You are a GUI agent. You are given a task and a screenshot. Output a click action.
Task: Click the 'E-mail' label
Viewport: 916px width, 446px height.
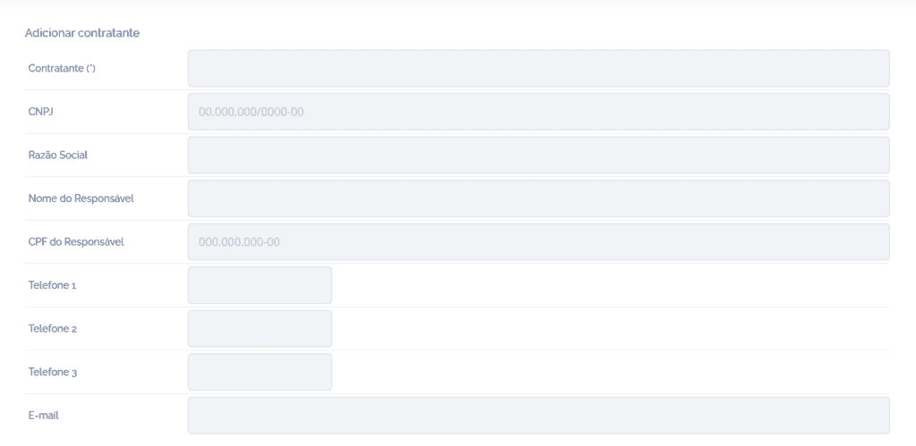coord(44,416)
